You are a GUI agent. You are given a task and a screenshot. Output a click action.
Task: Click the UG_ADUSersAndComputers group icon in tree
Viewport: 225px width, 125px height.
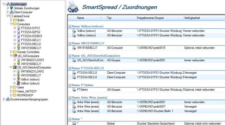point(15,67)
